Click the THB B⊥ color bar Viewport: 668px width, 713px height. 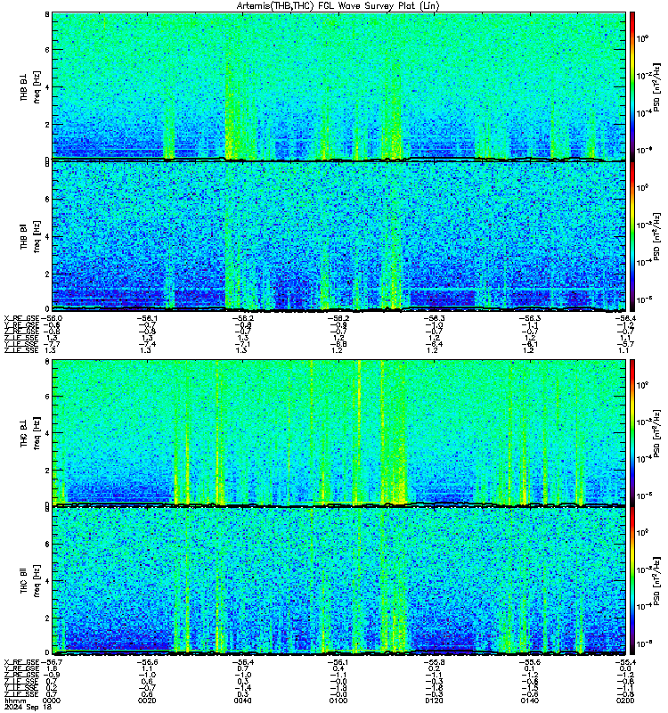[x=631, y=86]
